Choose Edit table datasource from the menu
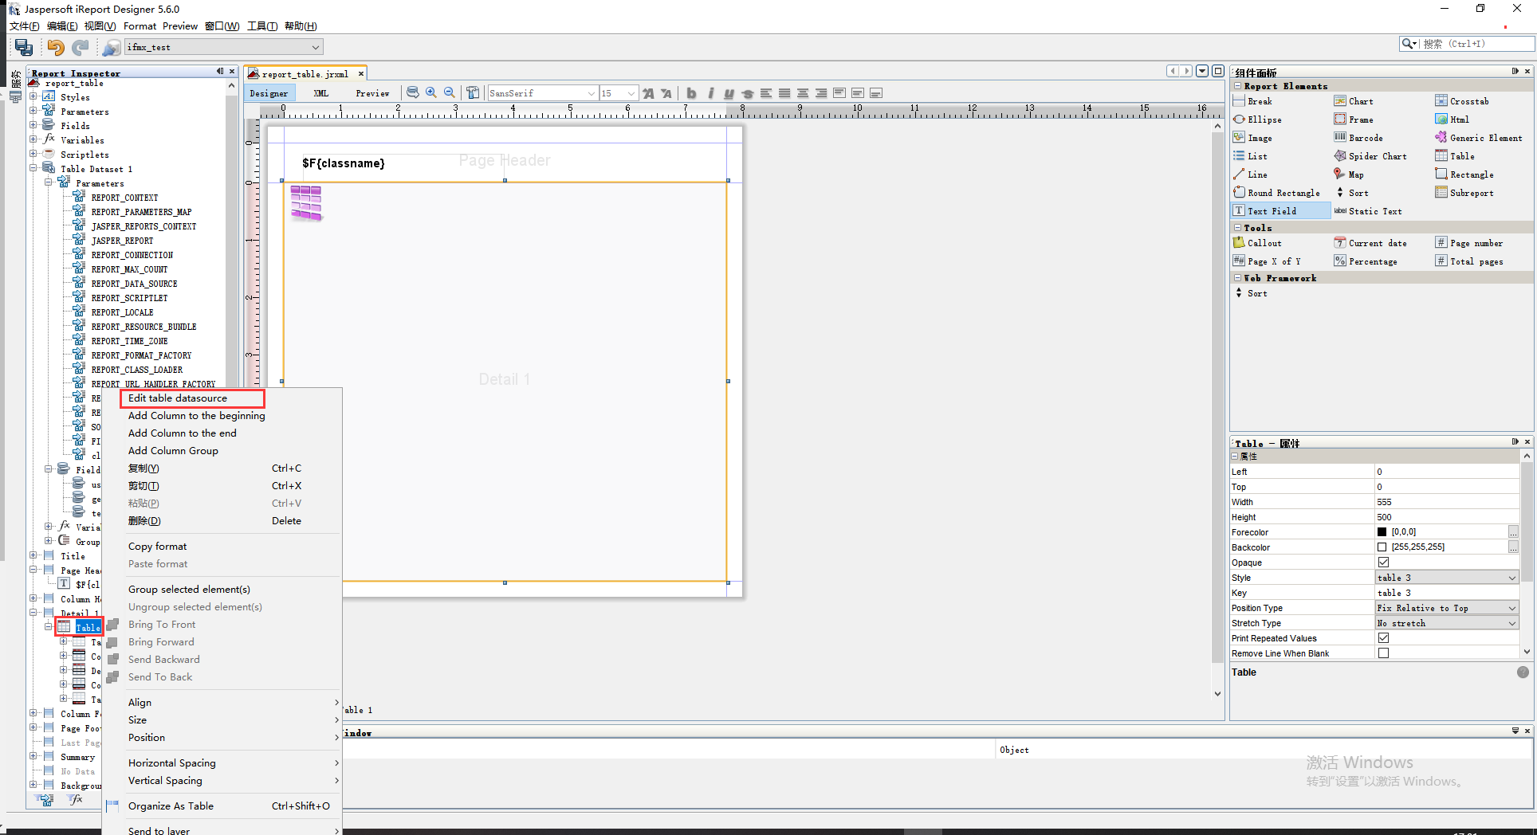 point(176,398)
